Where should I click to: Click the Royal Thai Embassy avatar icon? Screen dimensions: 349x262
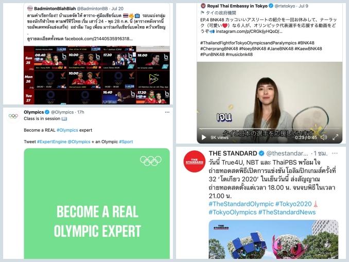(x=203, y=6)
